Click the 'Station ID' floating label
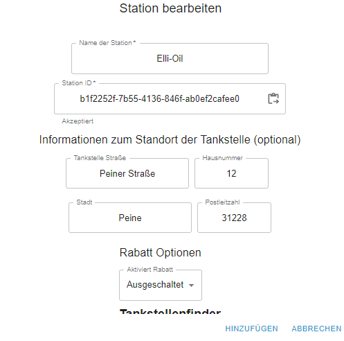 pyautogui.click(x=79, y=83)
